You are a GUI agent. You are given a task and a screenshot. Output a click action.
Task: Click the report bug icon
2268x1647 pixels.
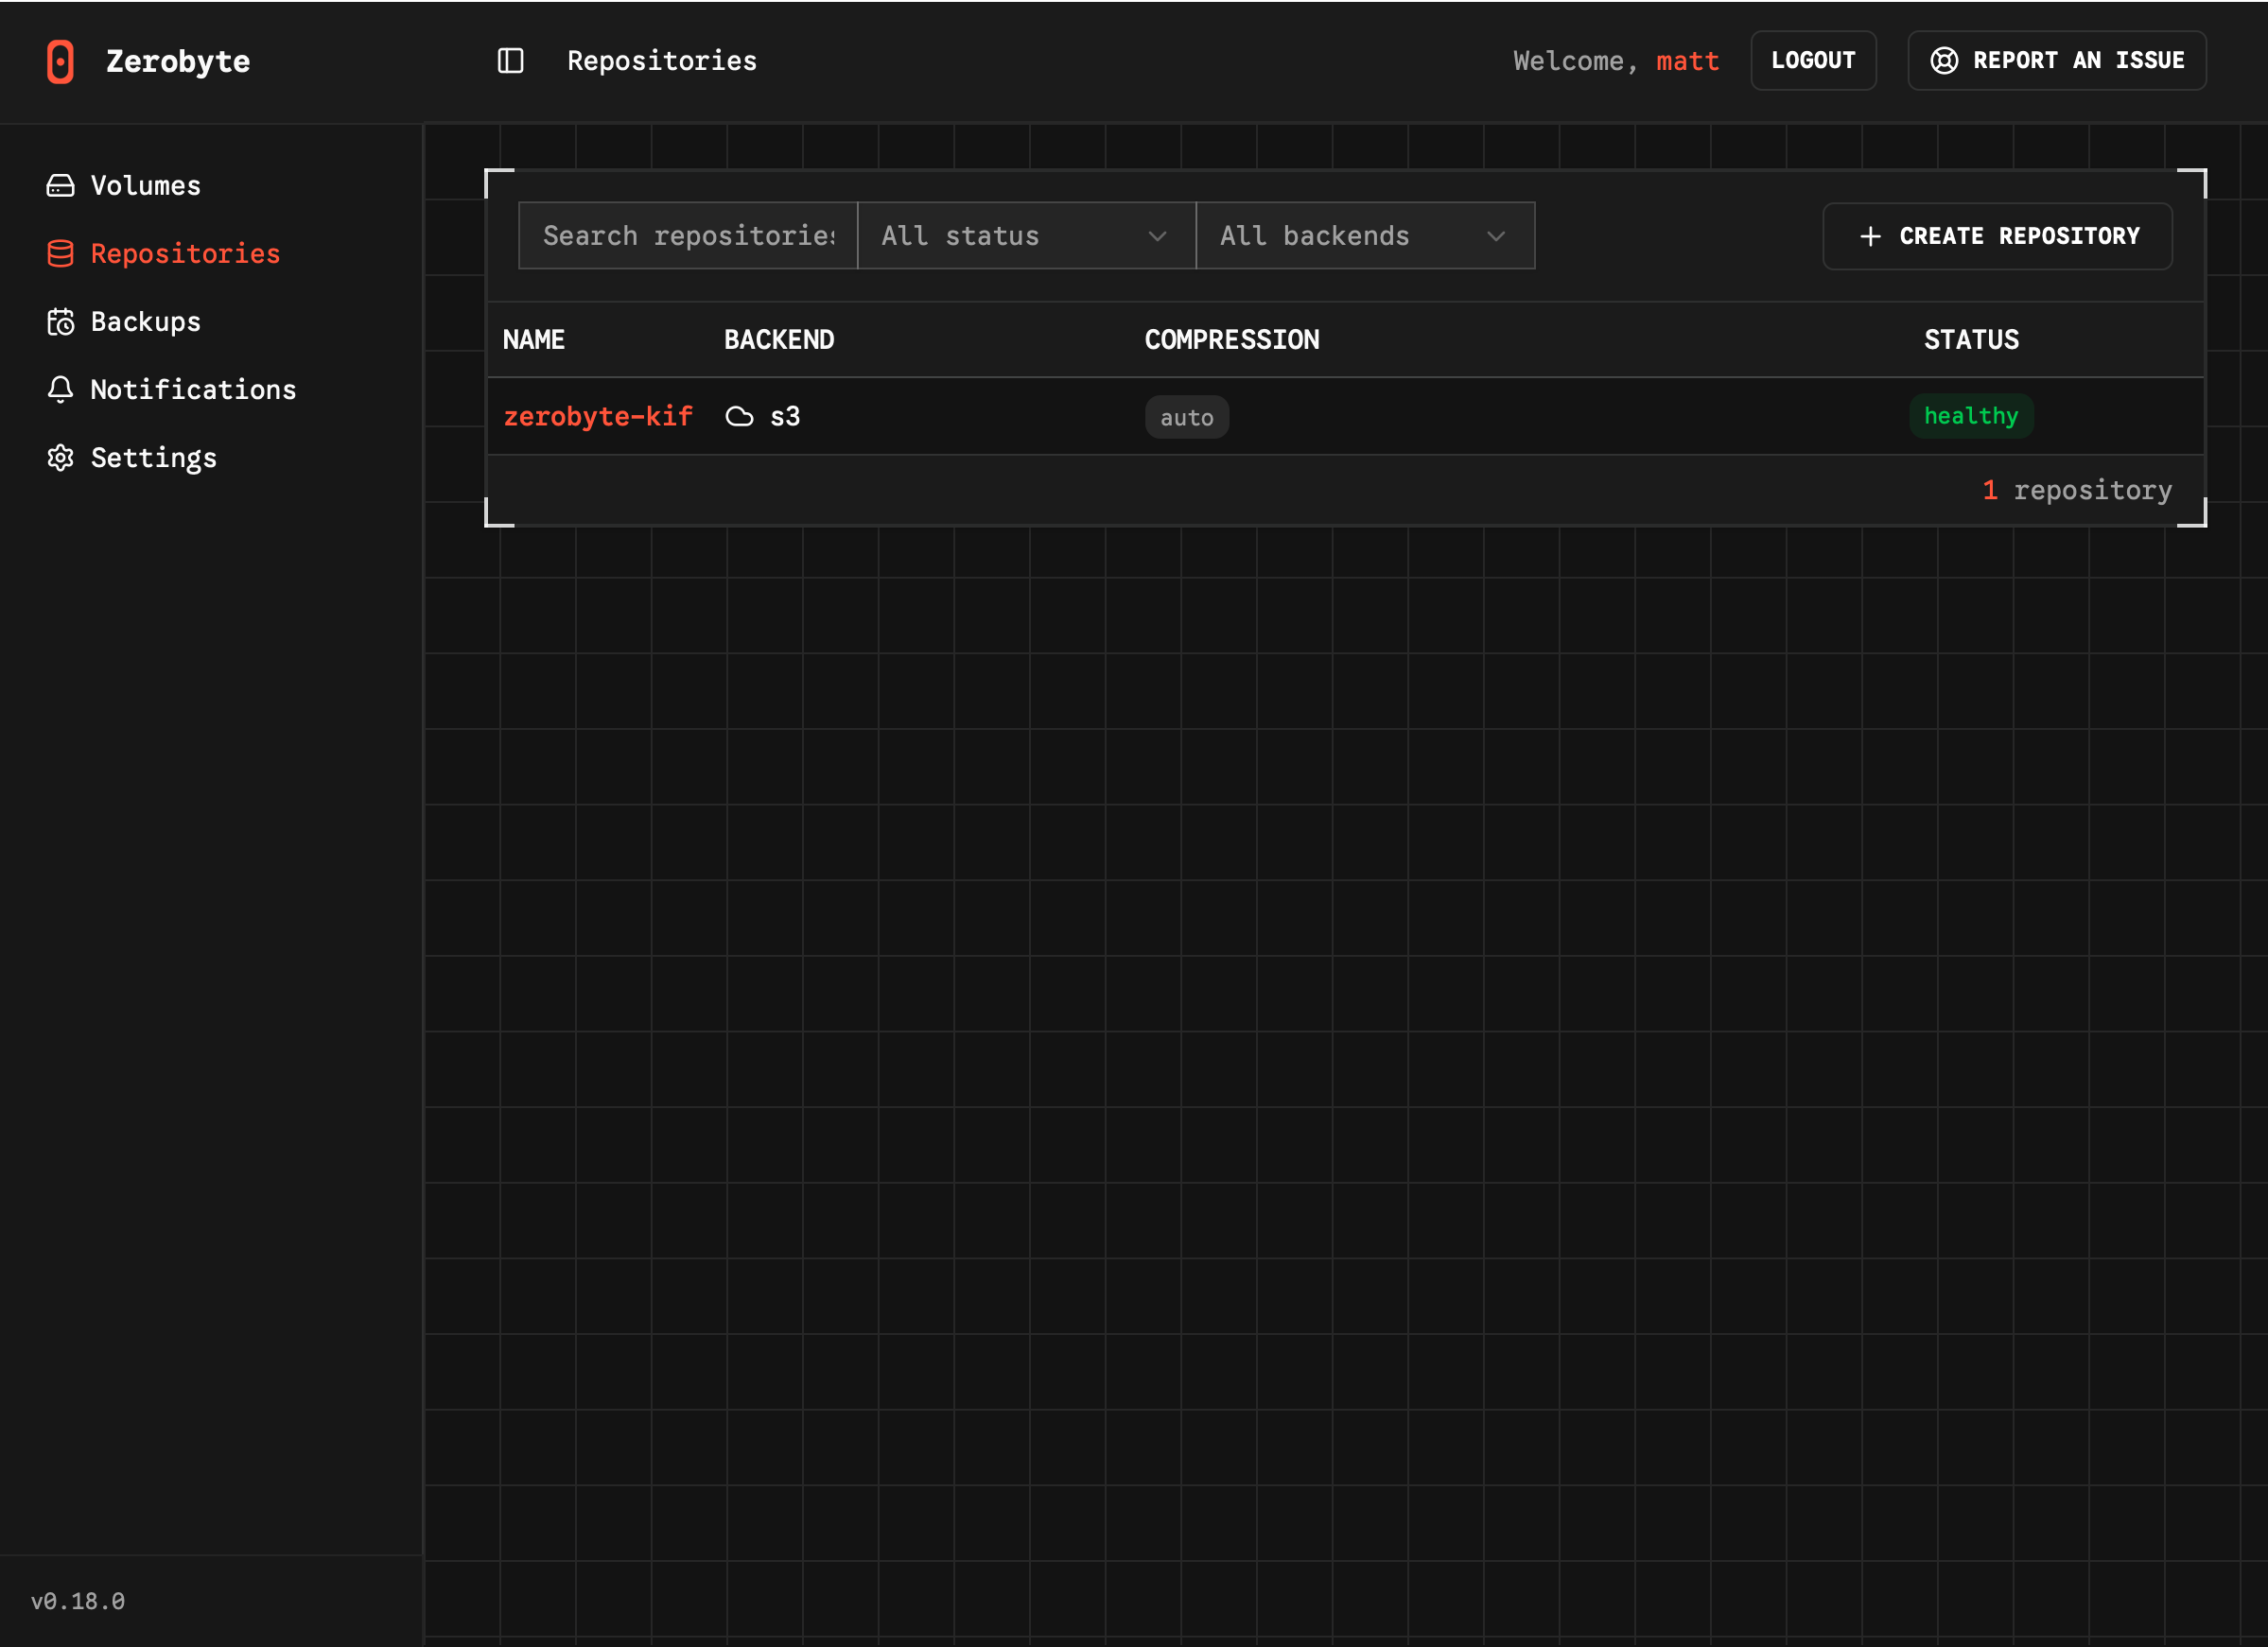[1945, 60]
